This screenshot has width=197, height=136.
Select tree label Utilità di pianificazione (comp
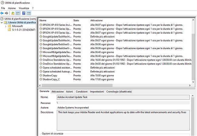click(20, 19)
